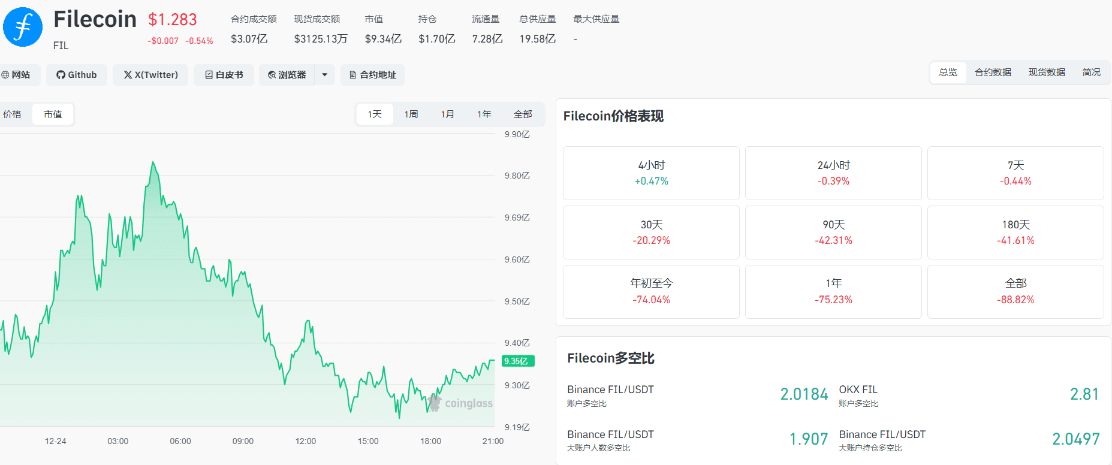Expand the dropdown arrow beside 浏览器
1112x465 pixels.
[x=325, y=75]
